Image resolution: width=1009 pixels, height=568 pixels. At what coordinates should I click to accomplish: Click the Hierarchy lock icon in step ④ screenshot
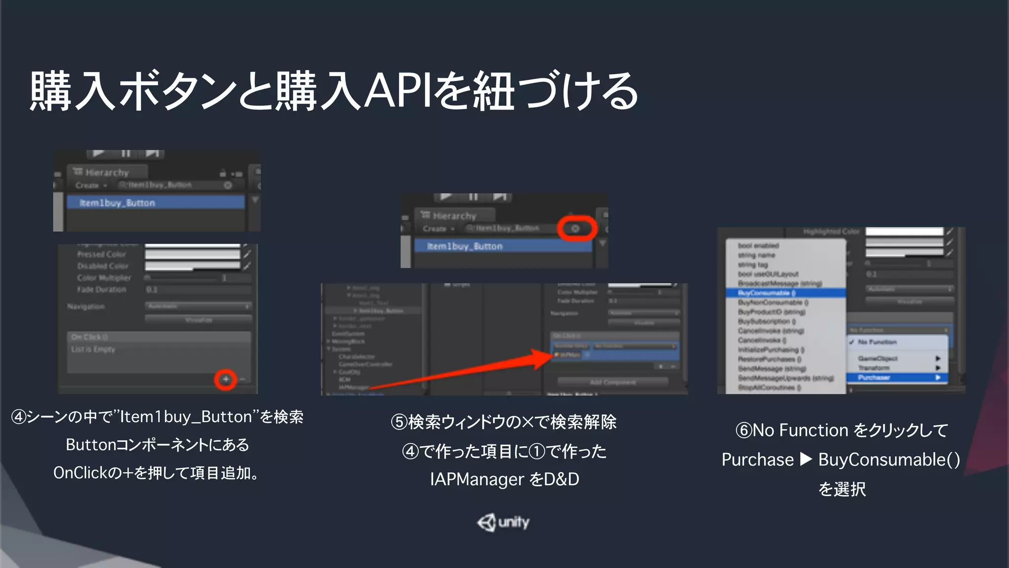[x=223, y=173]
